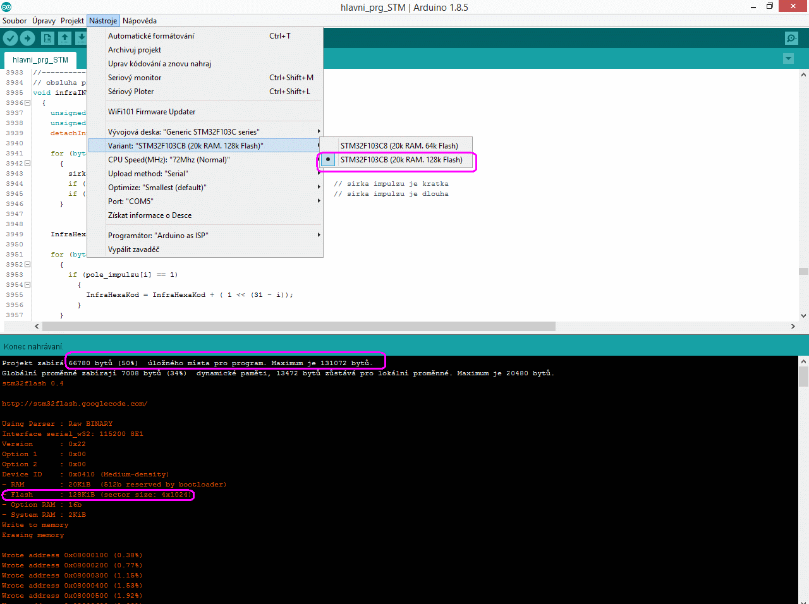Click the console vertical scrollbar thumb

click(x=803, y=377)
